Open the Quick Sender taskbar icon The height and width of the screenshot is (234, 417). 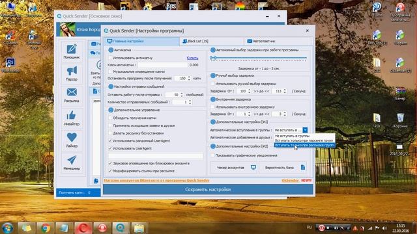121,228
